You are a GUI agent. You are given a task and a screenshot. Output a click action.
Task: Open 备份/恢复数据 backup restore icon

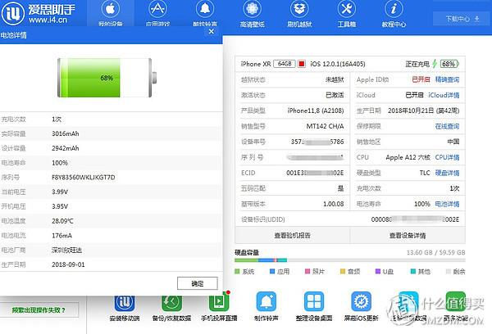click(171, 308)
